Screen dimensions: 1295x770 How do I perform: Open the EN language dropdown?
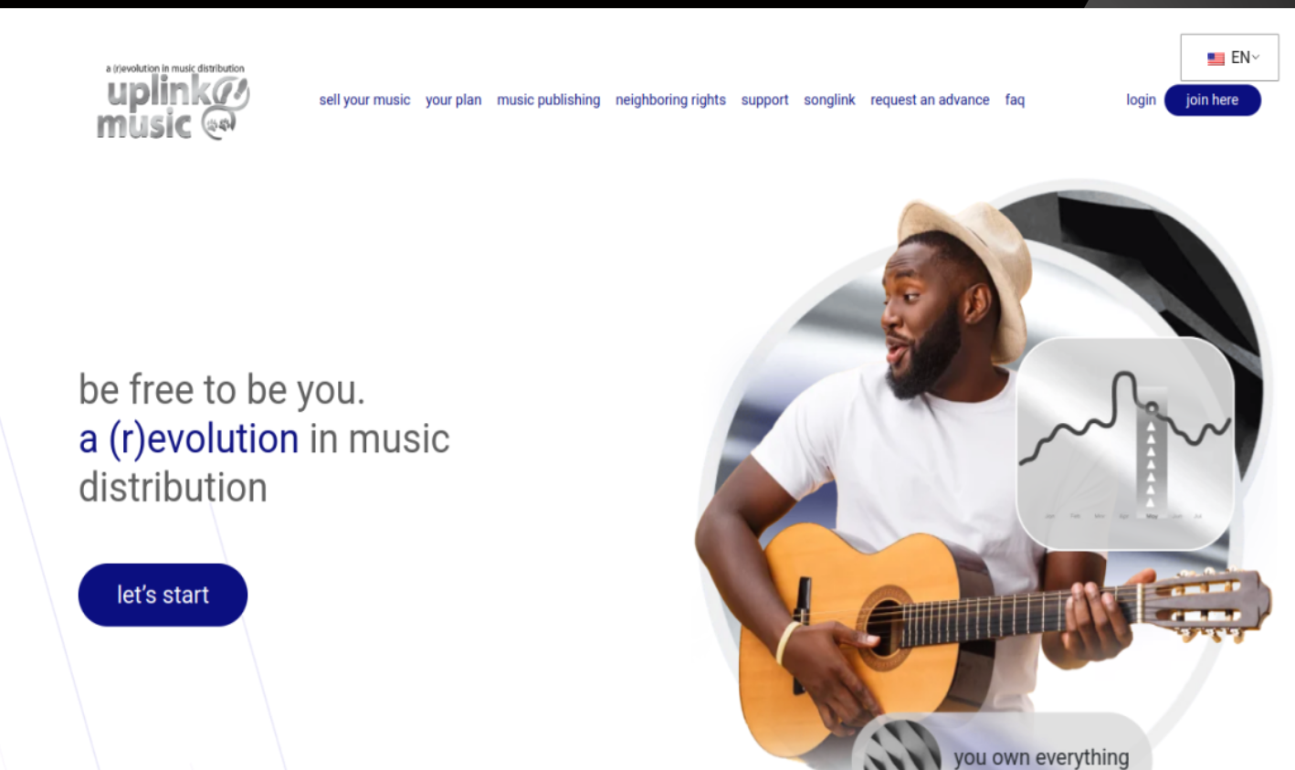coord(1229,58)
